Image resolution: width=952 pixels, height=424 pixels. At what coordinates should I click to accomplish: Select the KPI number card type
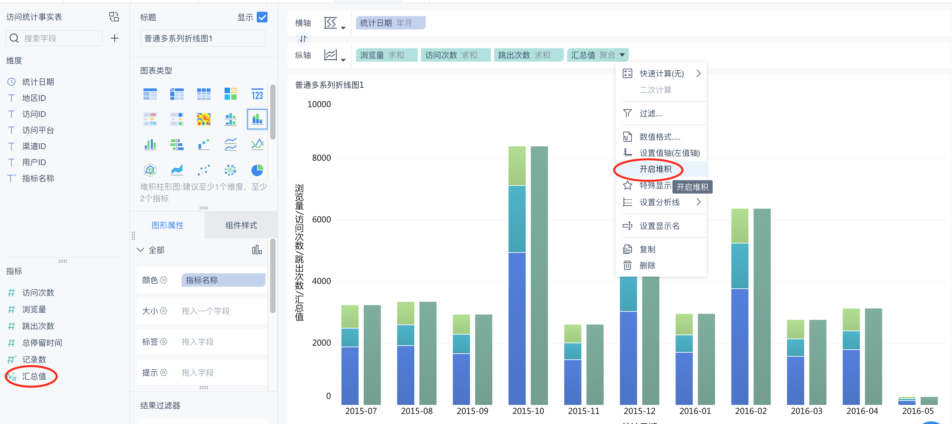coord(257,94)
